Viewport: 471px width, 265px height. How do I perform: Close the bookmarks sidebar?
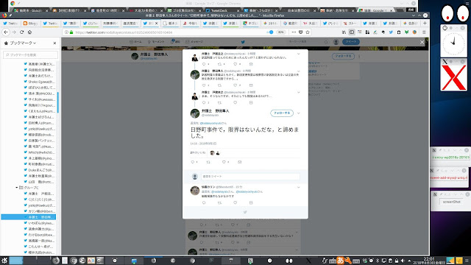[54, 43]
